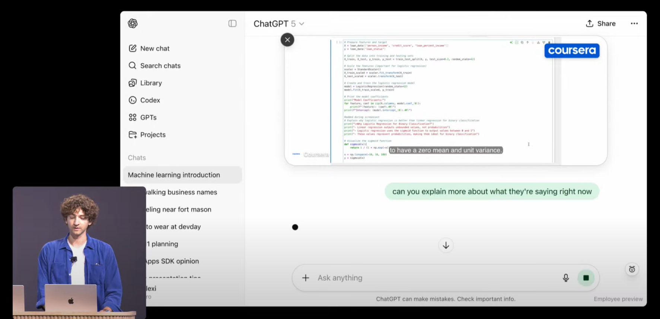
Task: Open the three-dot more options menu
Action: (x=634, y=23)
